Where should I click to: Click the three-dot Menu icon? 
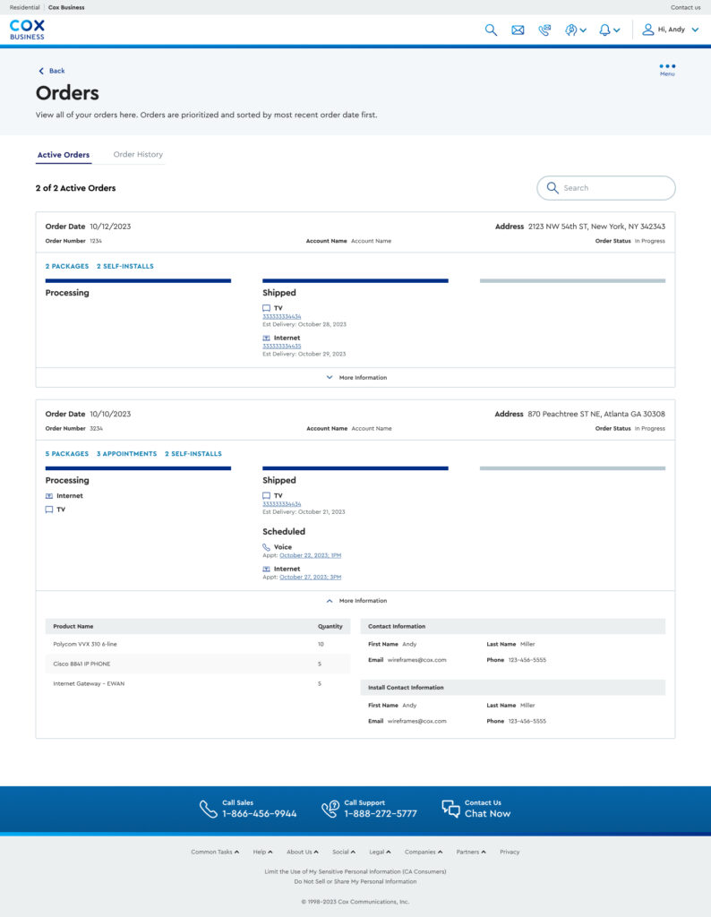click(x=667, y=67)
